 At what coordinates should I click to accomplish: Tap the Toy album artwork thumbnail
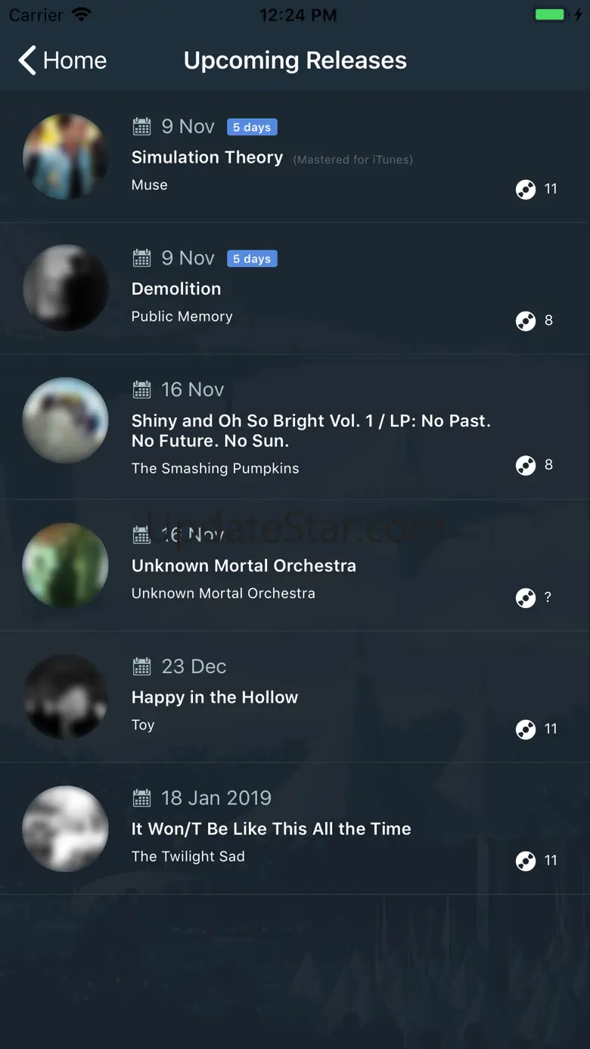point(66,697)
